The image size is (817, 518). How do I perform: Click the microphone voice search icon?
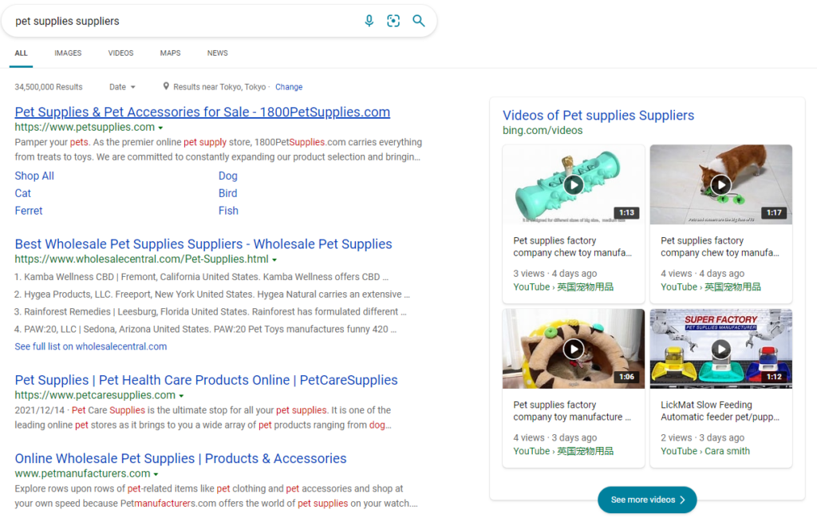click(369, 21)
